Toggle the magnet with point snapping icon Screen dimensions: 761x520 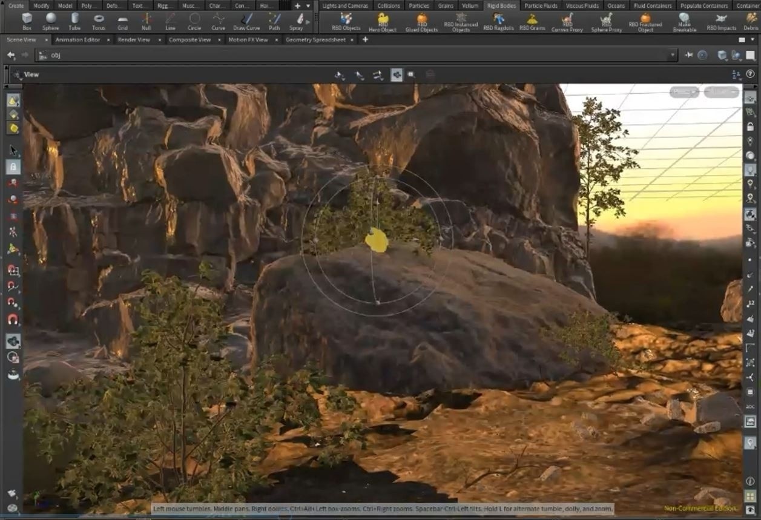tap(13, 303)
